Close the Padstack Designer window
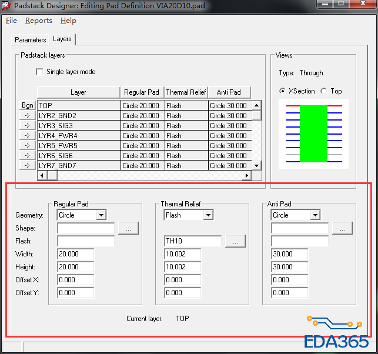Screen dimensions: 378x354 click(363, 4)
